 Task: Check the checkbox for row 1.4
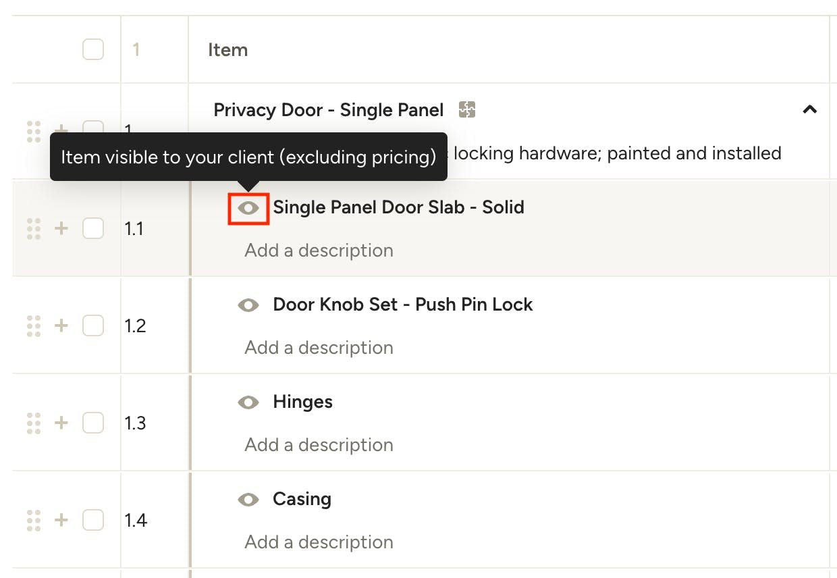(93, 520)
